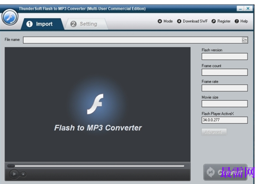Click the Flash preview area
This screenshot has width=262, height=184.
(98, 105)
